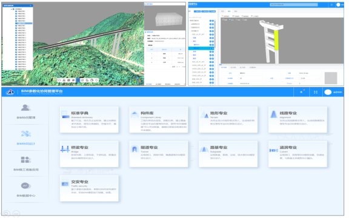Viewport: 349px width, 218px height.
Task: Click fullscreen icon in BIM platform header
Action: tap(316, 92)
